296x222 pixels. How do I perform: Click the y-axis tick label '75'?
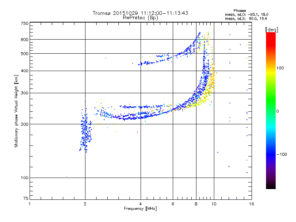[26, 198]
